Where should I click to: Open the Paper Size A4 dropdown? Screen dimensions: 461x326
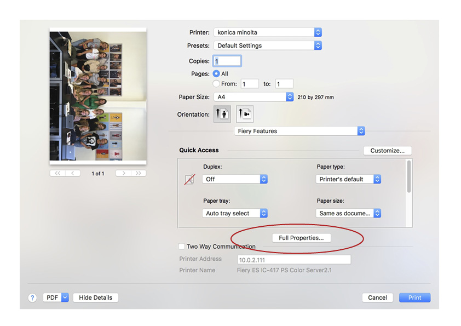coord(253,97)
